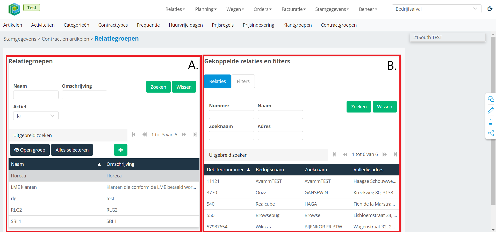
Task: Open the Facturatie menu
Action: pyautogui.click(x=294, y=9)
